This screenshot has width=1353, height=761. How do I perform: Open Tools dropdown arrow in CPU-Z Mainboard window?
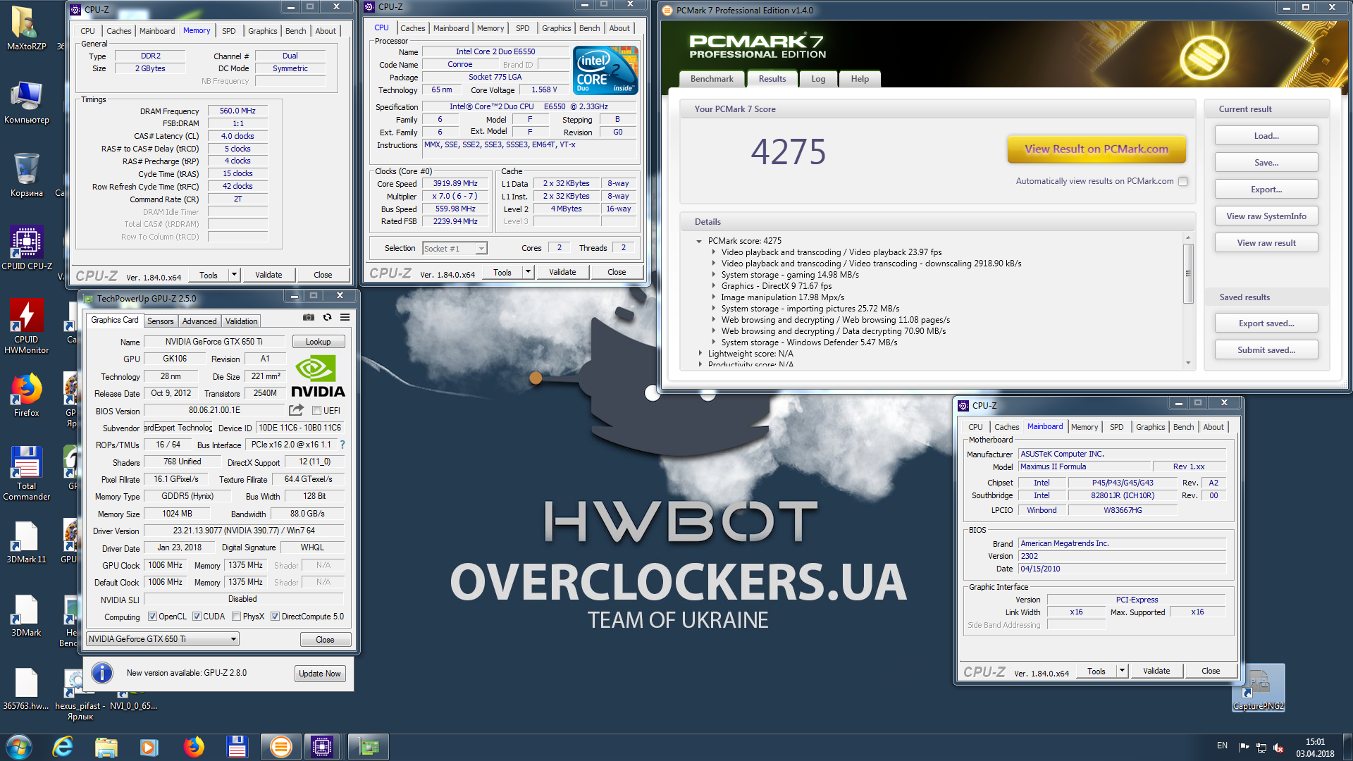click(x=1122, y=671)
